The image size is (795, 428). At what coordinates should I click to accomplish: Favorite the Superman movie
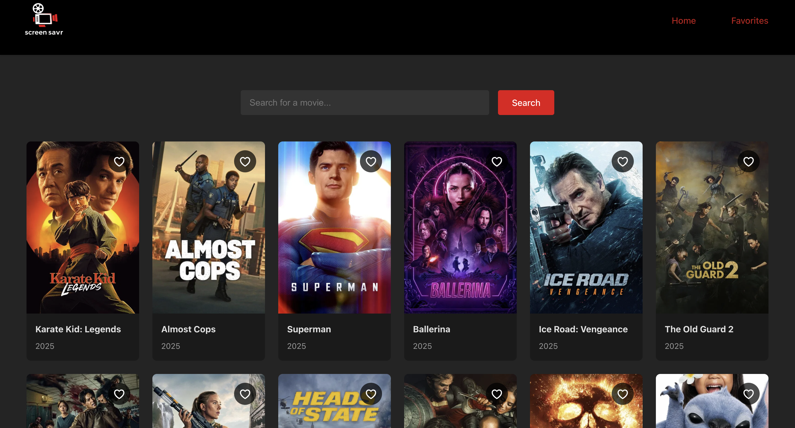coord(371,161)
